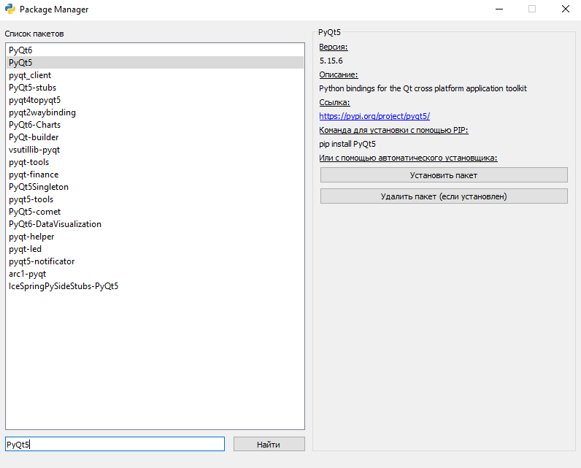Select IceSpringPySideStubs-PyQt5 package
The width and height of the screenshot is (581, 468).
(x=155, y=286)
